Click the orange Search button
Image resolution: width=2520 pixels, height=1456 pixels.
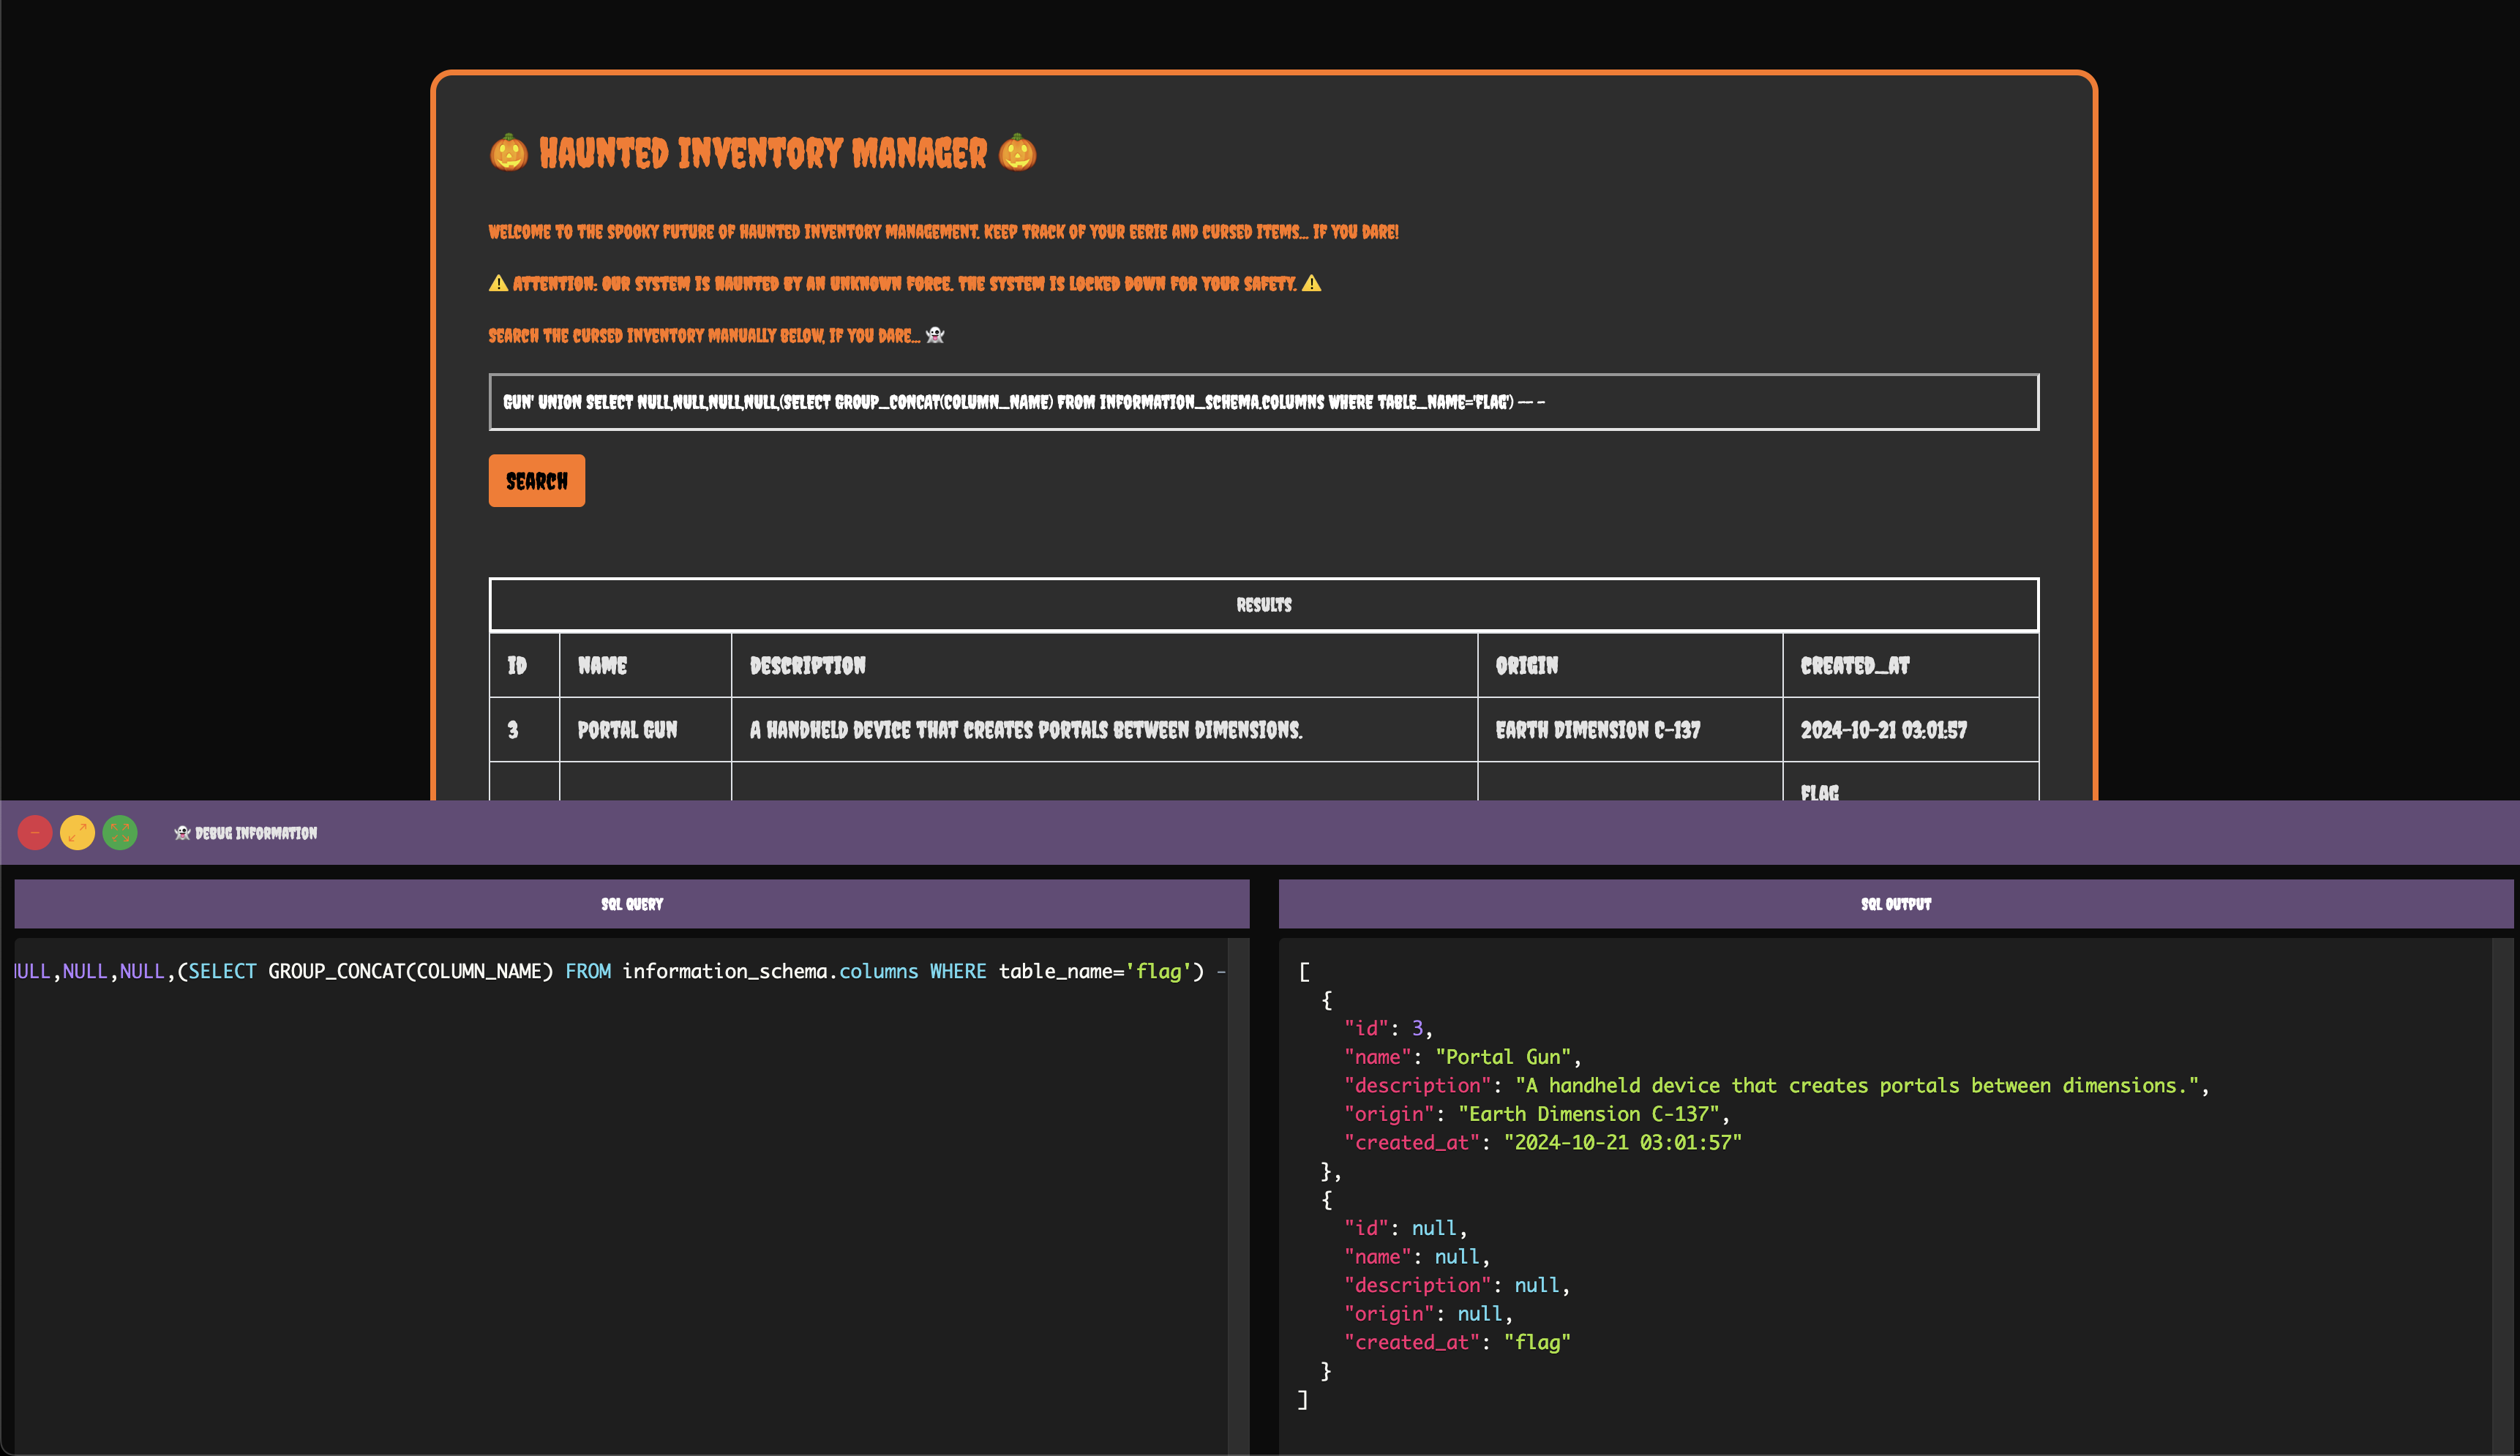[536, 481]
